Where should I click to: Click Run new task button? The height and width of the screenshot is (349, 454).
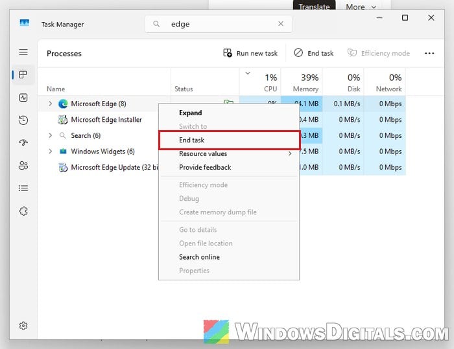[250, 53]
